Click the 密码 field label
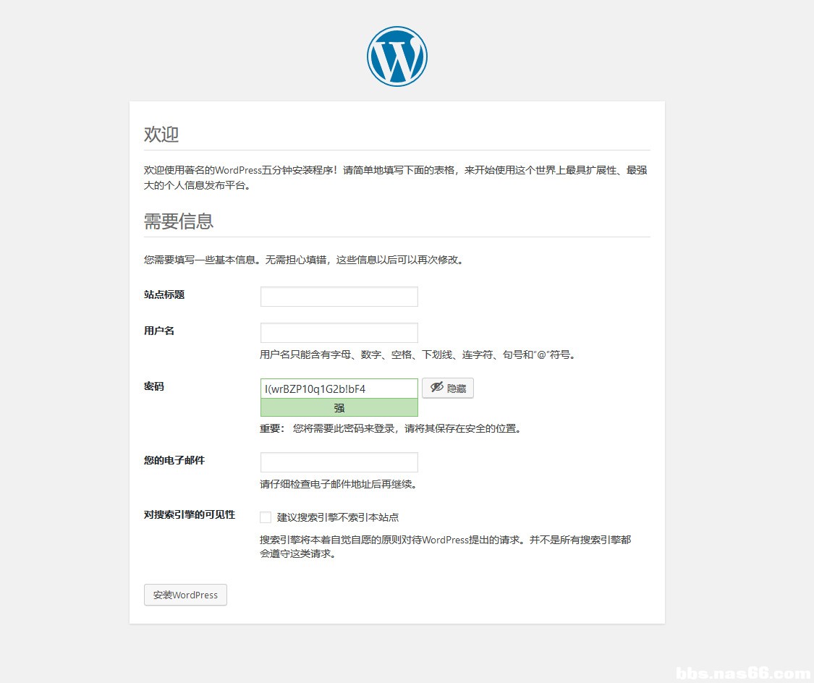The height and width of the screenshot is (683, 814). coord(153,386)
